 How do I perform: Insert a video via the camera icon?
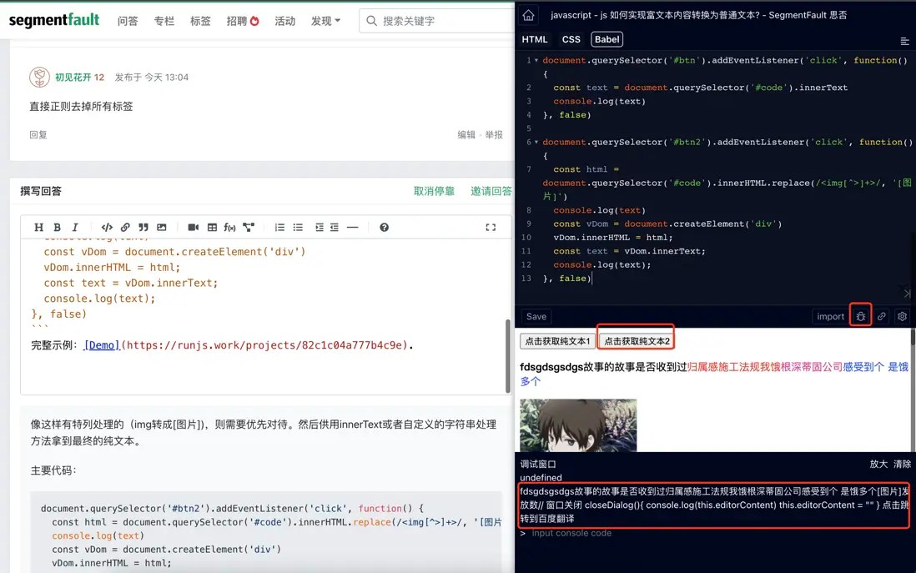tap(194, 227)
